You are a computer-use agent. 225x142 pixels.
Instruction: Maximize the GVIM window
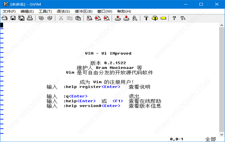tap(201, 4)
